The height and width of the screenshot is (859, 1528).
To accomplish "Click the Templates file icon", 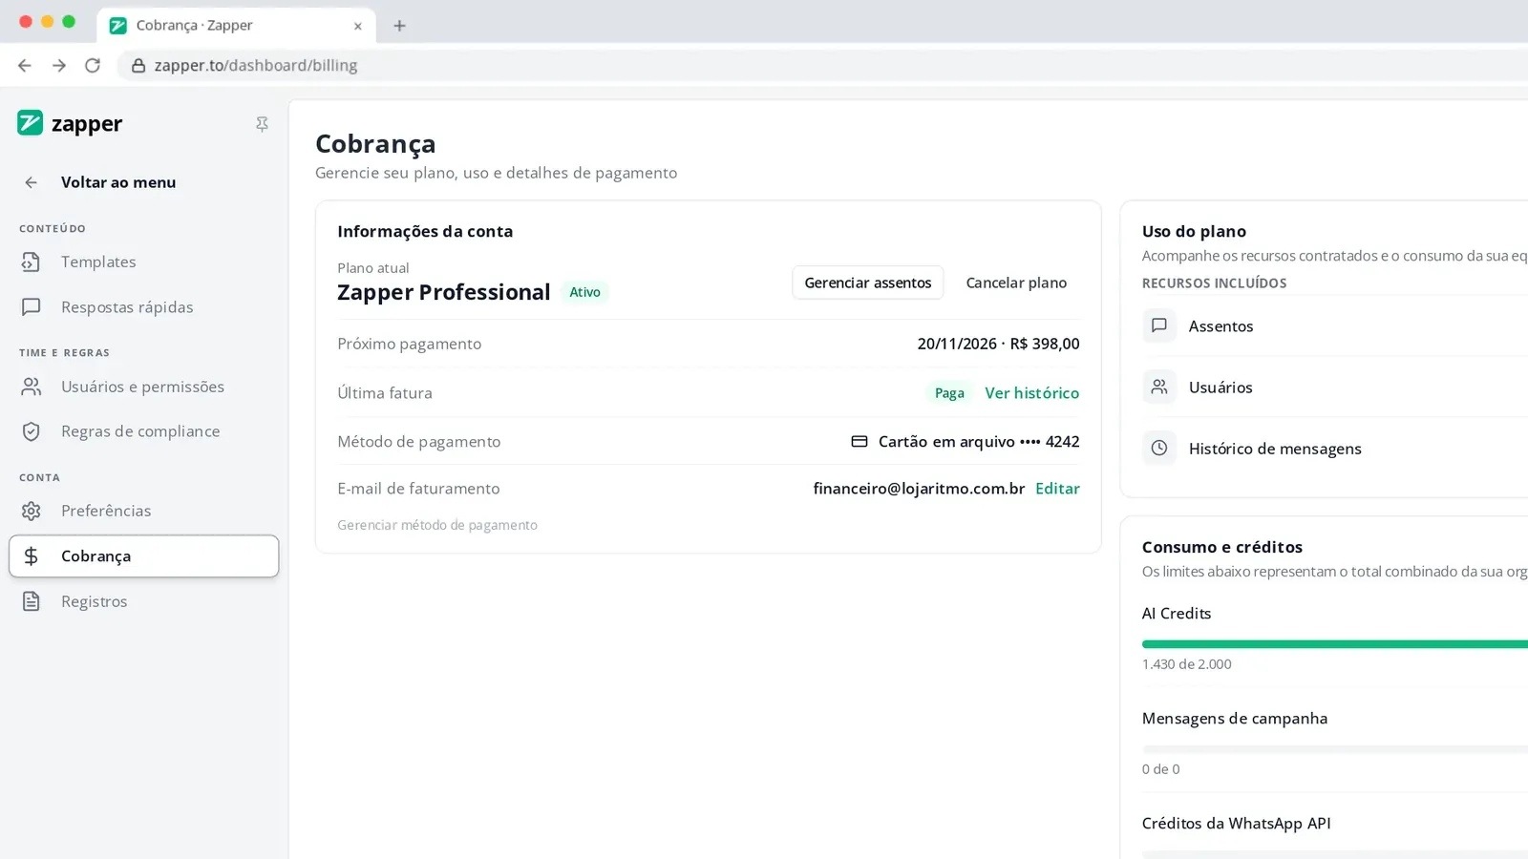I will click(x=32, y=262).
